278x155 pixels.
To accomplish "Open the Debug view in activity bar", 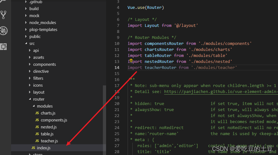I will (x=4, y=30).
